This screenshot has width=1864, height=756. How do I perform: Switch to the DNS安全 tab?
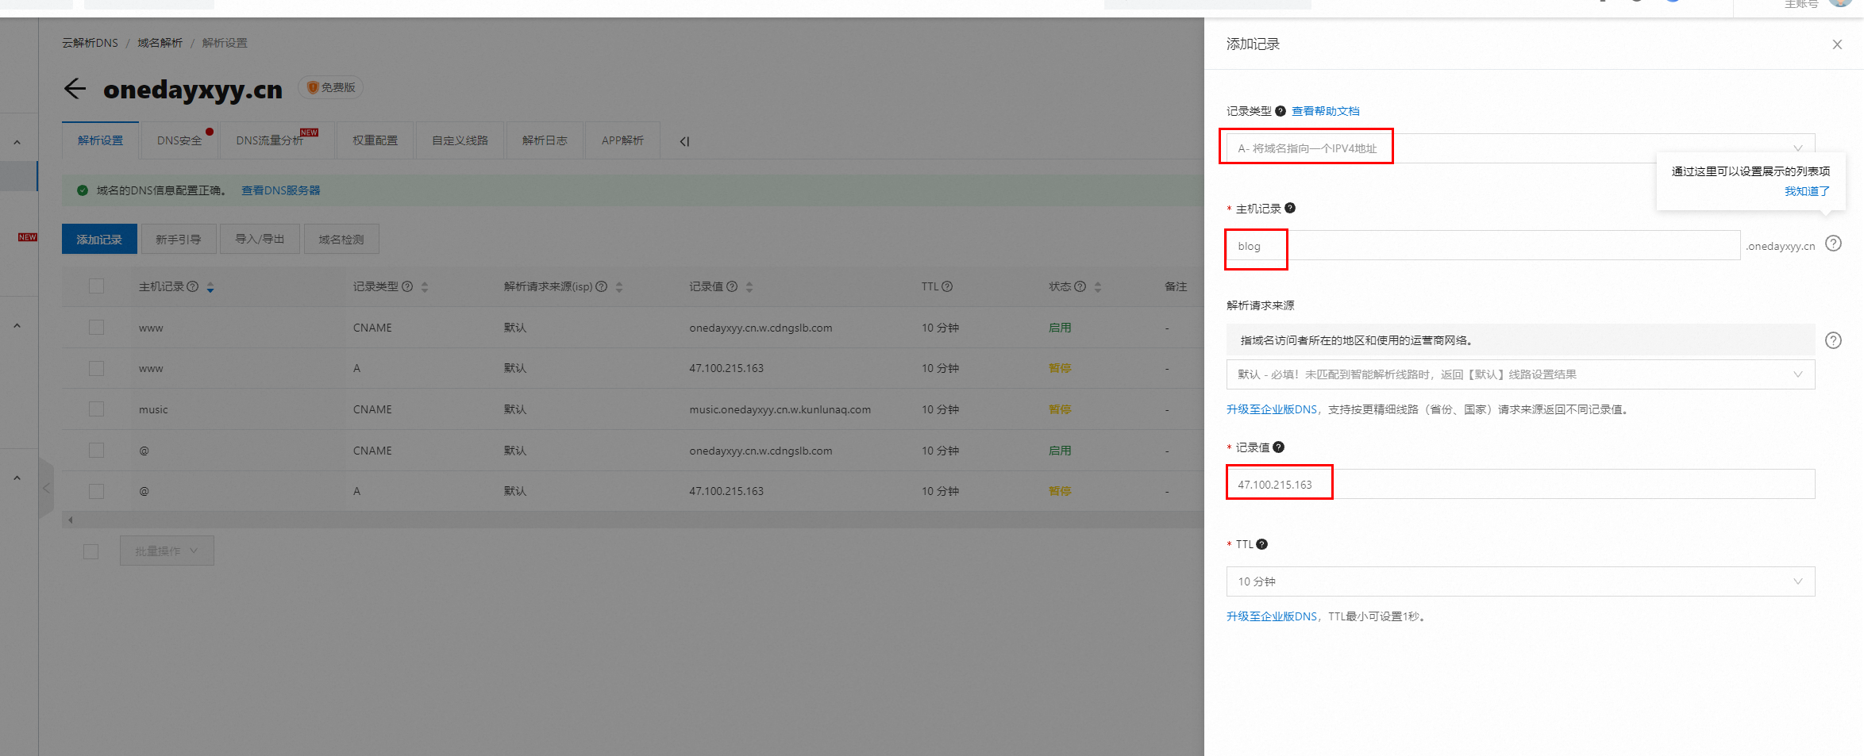pyautogui.click(x=179, y=140)
